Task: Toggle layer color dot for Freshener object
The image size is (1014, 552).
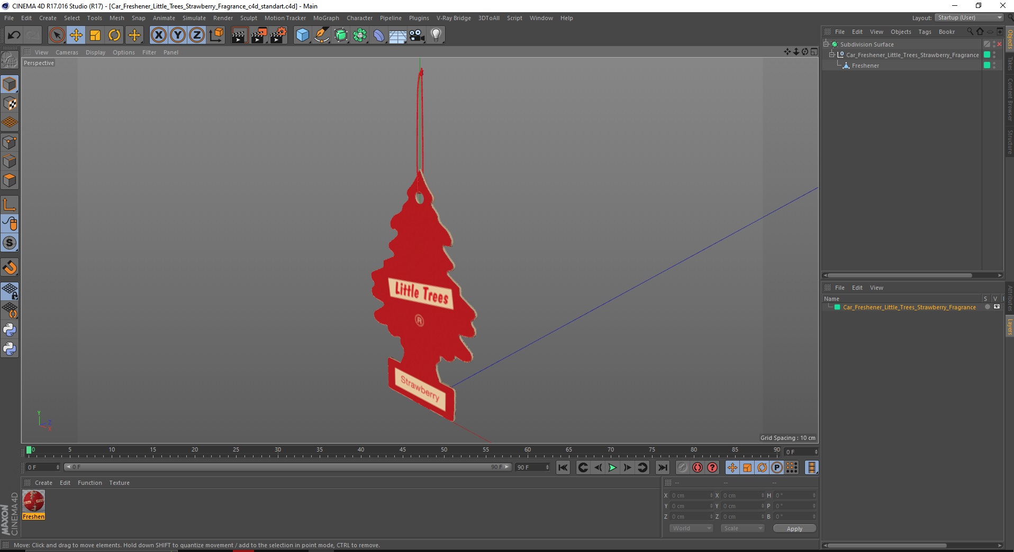Action: tap(987, 65)
